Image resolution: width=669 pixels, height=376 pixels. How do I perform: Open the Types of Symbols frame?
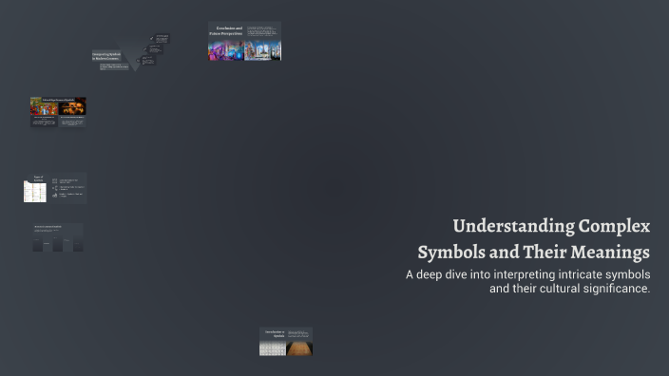(55, 188)
